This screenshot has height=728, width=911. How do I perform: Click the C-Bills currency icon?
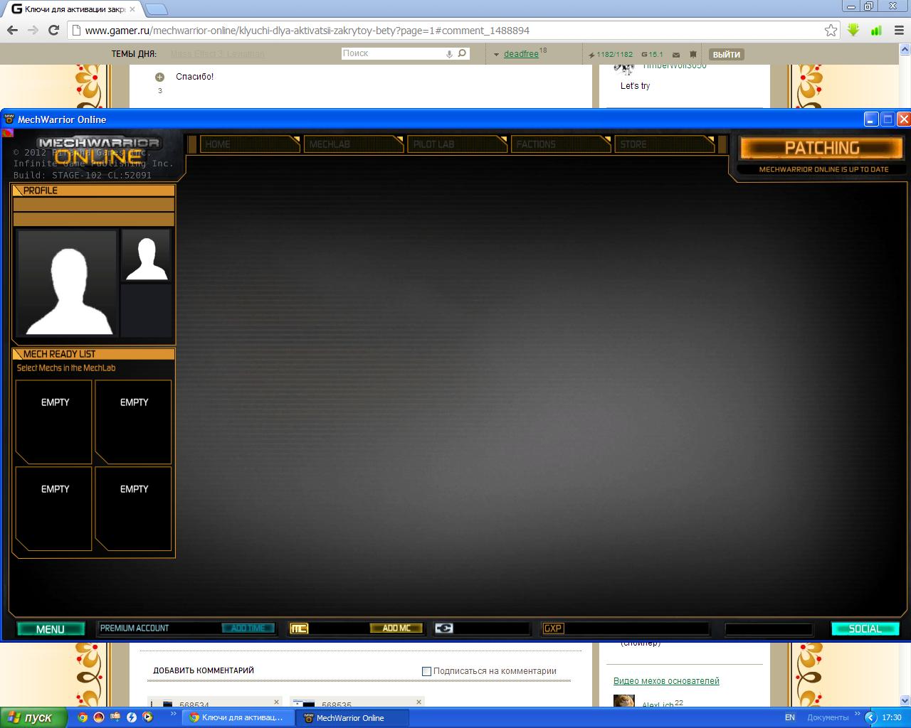444,628
